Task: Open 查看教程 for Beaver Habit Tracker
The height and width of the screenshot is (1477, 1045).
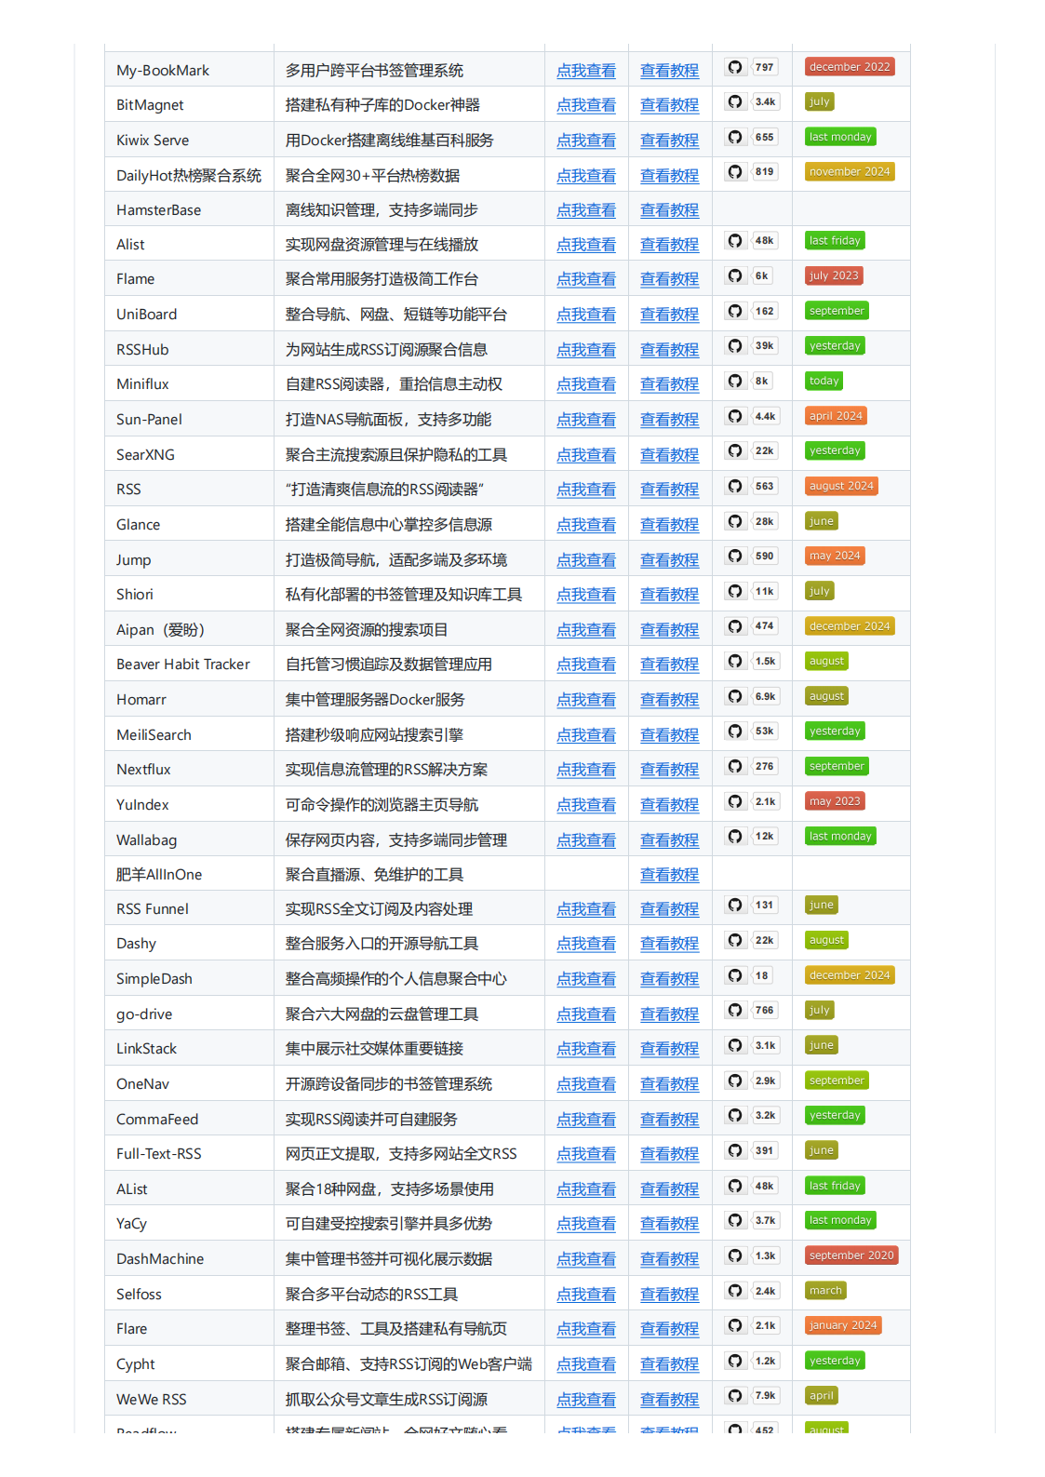Action: 669,665
